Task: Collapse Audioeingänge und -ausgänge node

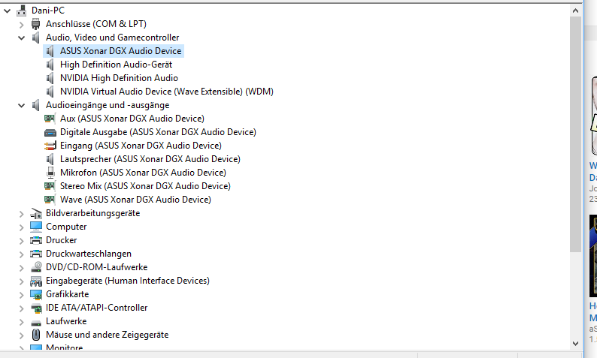Action: click(x=21, y=105)
